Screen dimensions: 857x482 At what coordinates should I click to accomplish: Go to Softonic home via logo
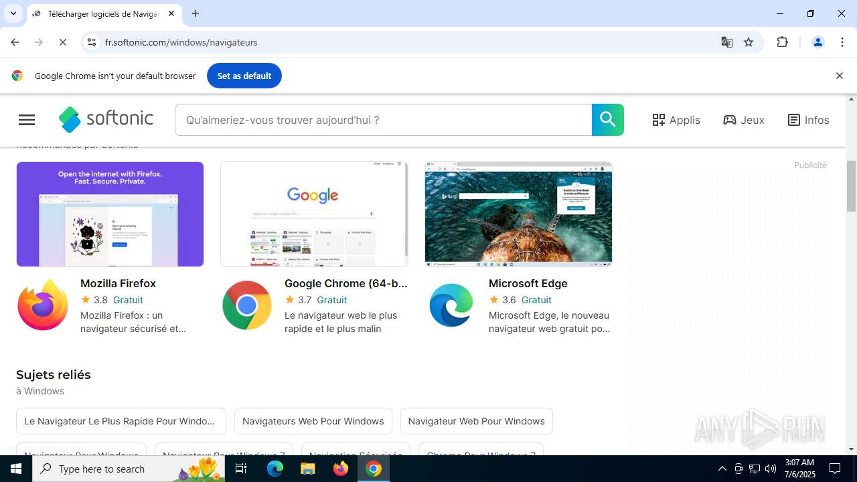(x=106, y=119)
